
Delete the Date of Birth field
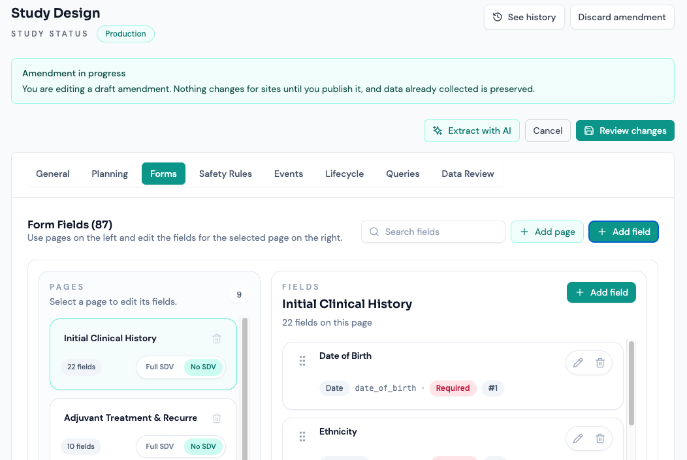click(x=600, y=362)
